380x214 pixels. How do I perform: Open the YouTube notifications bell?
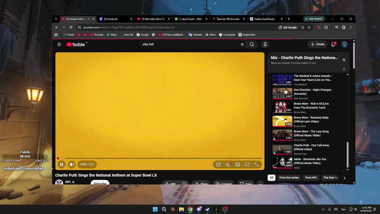(333, 44)
